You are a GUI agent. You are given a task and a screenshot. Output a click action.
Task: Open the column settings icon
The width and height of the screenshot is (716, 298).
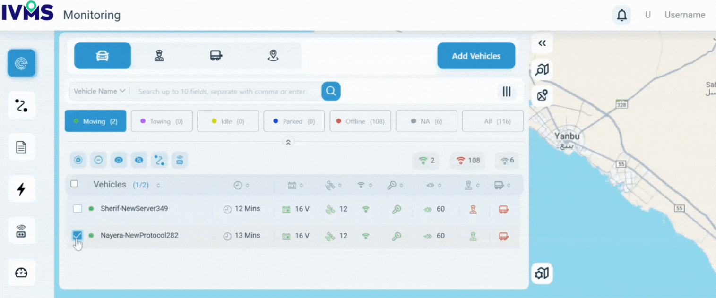[x=507, y=92]
